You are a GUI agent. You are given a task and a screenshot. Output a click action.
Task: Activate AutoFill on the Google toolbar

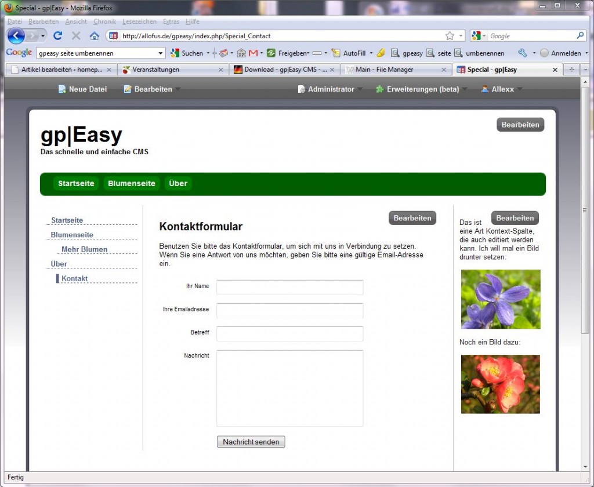(352, 53)
